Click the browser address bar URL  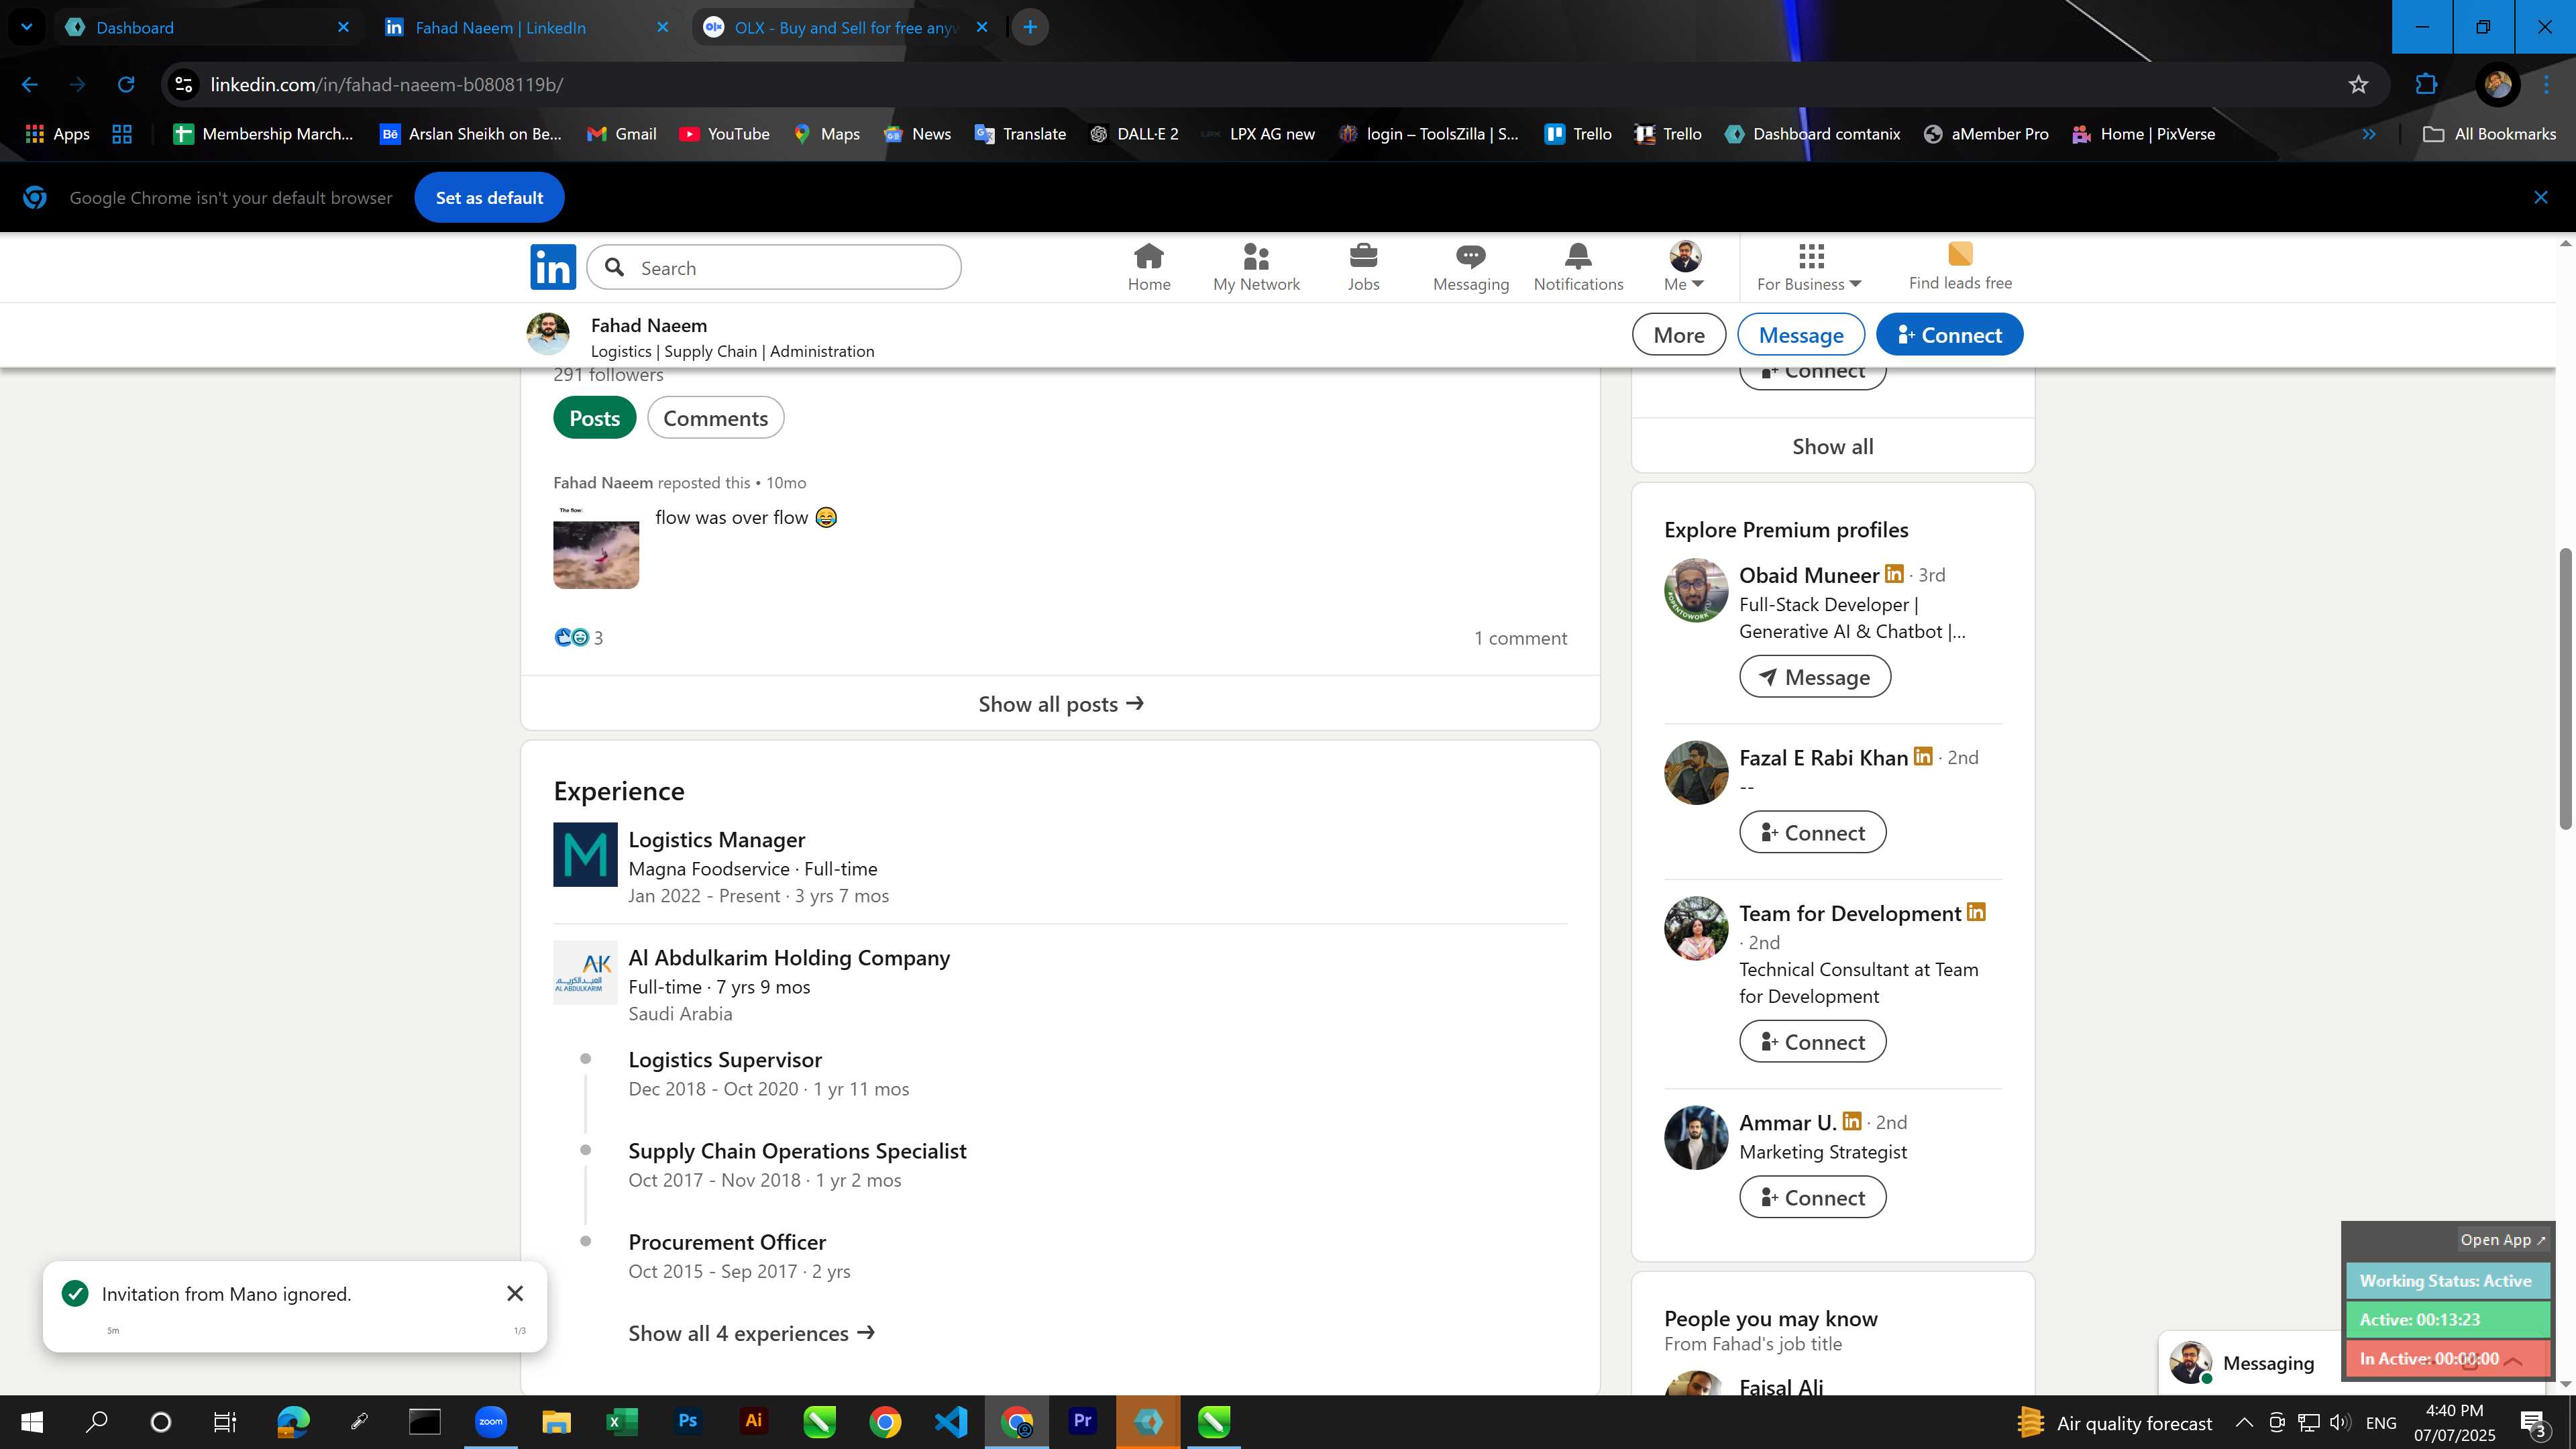click(x=386, y=85)
